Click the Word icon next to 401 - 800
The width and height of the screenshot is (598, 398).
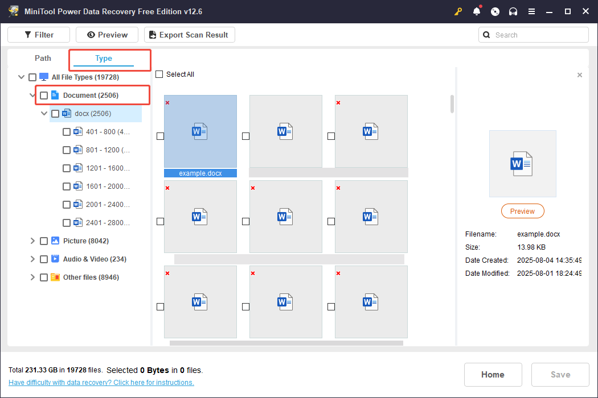[x=78, y=131]
